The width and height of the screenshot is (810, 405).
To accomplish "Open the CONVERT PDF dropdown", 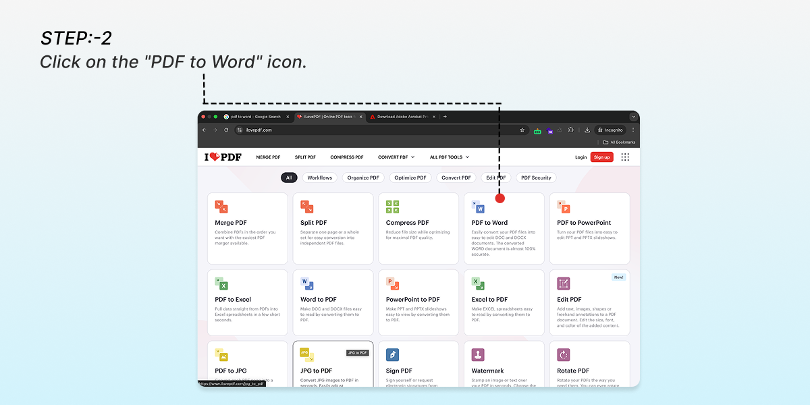I will point(396,157).
